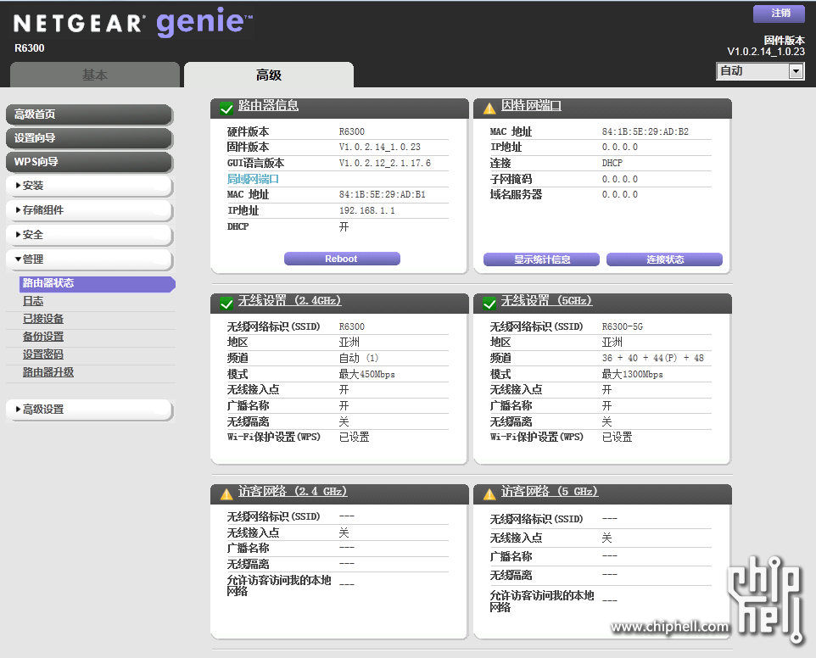
Task: Click the GUI language version V1.0.2.12_2.1.17.6
Action: point(385,163)
